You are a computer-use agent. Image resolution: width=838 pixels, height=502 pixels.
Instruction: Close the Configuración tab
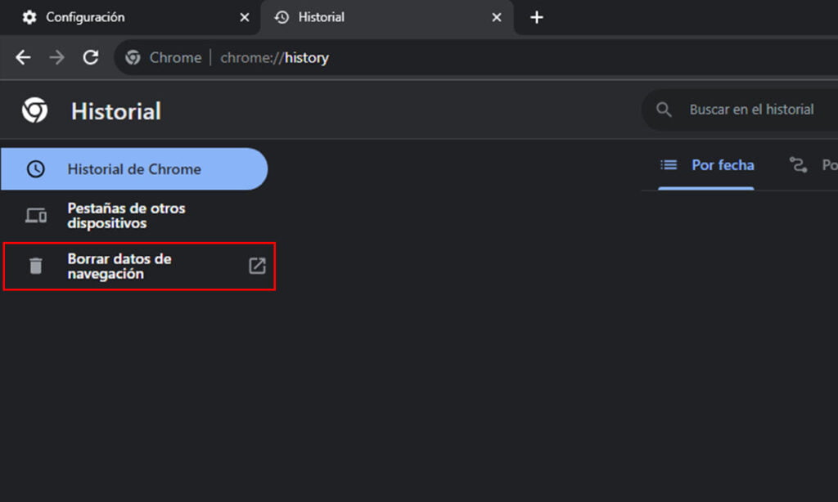click(x=244, y=18)
